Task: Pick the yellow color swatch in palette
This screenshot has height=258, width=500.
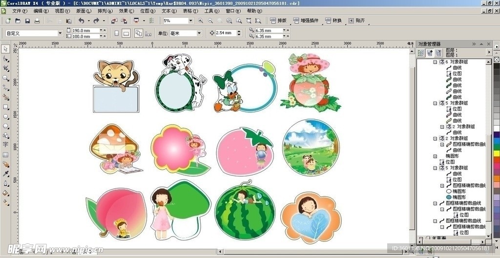Action: pyautogui.click(x=497, y=153)
